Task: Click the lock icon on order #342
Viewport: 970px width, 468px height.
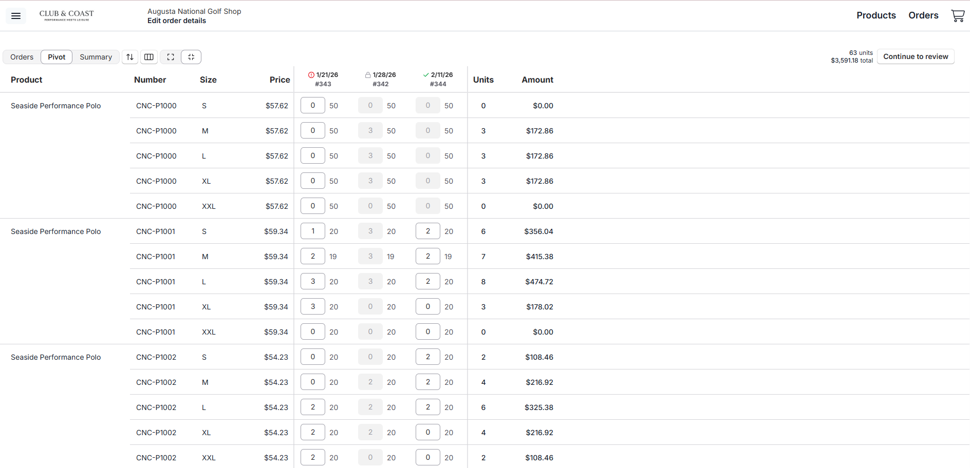Action: (368, 75)
